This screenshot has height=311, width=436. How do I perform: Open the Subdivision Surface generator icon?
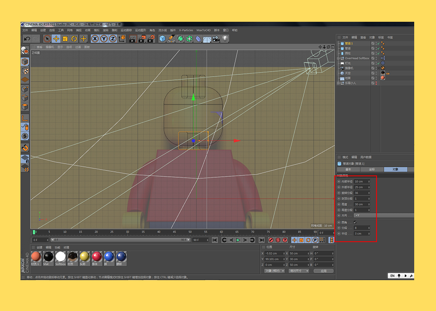click(x=180, y=39)
